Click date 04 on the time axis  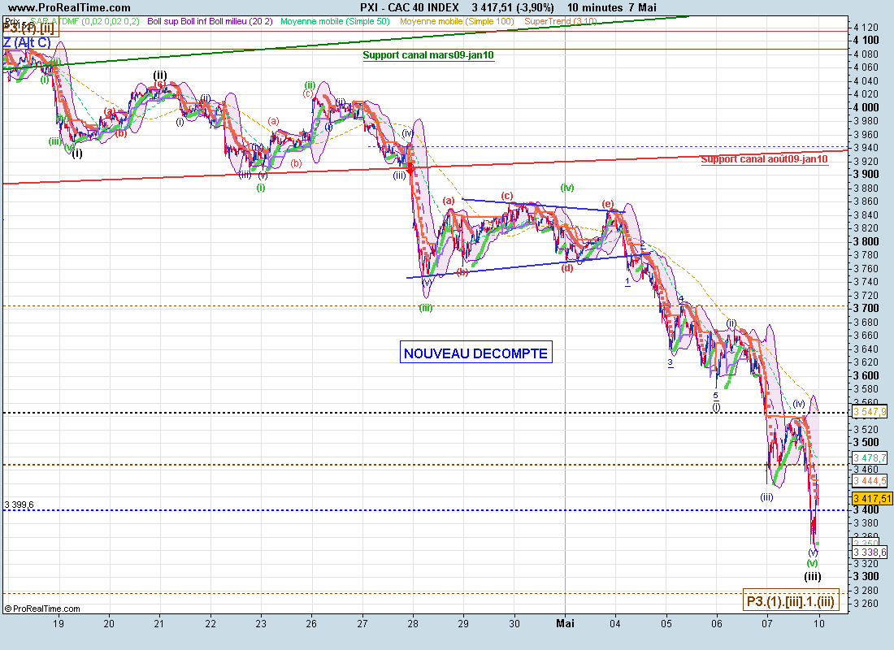pyautogui.click(x=615, y=624)
